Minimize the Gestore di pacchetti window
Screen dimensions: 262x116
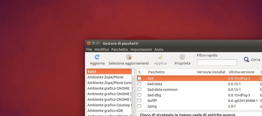pyautogui.click(x=93, y=43)
